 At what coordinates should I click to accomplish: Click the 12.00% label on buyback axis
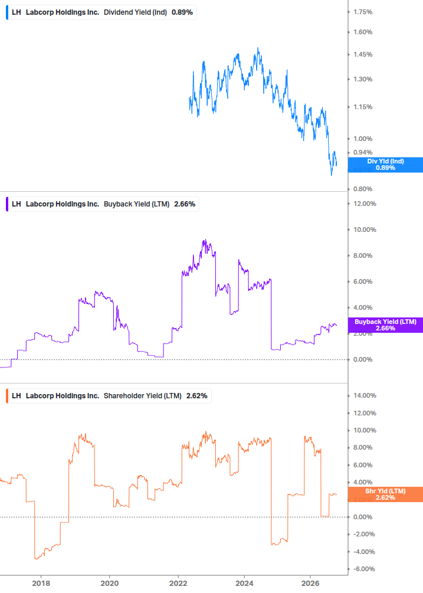coord(365,204)
